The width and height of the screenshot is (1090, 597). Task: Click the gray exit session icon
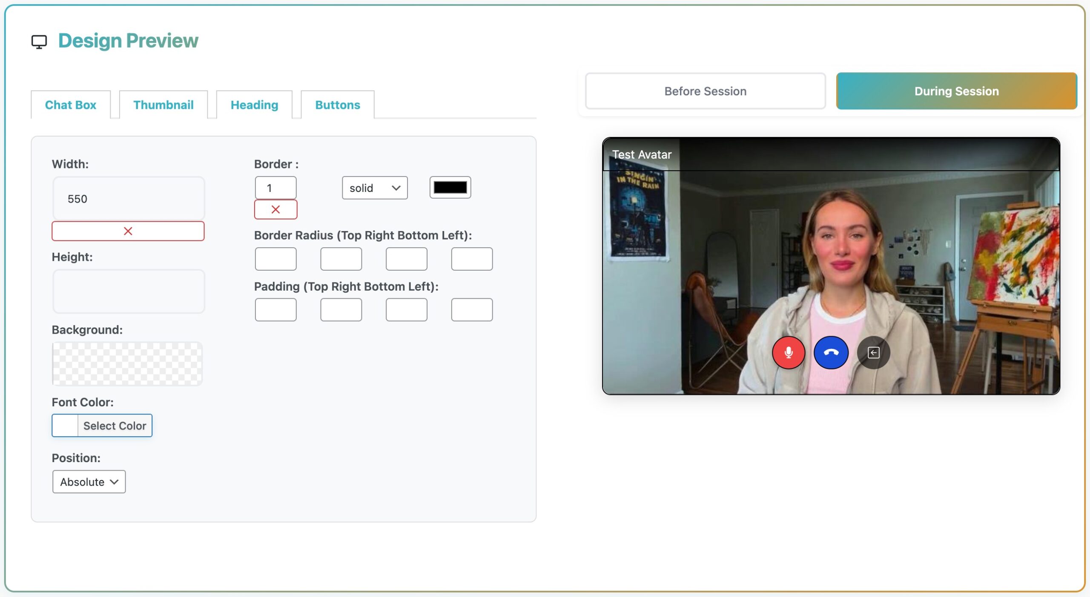click(873, 352)
